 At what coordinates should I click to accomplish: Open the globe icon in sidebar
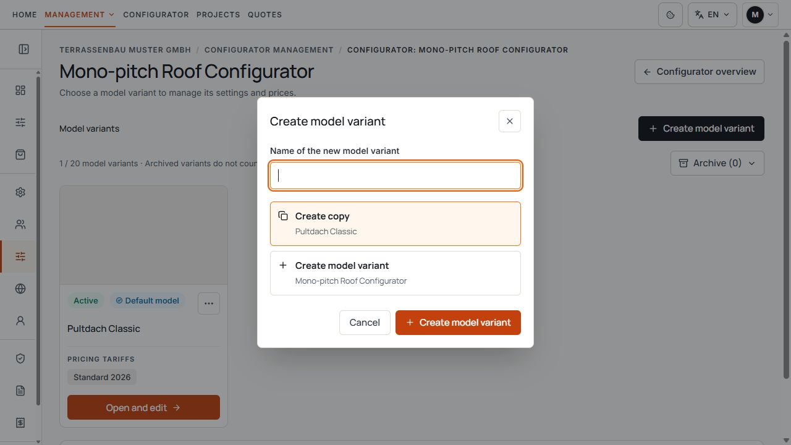(20, 289)
